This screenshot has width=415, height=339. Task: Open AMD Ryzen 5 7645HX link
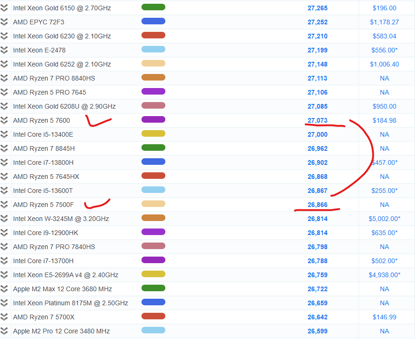pos(46,177)
